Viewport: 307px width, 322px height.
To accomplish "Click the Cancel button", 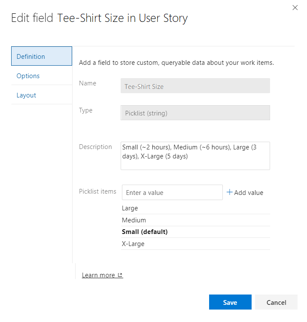I will (276, 302).
